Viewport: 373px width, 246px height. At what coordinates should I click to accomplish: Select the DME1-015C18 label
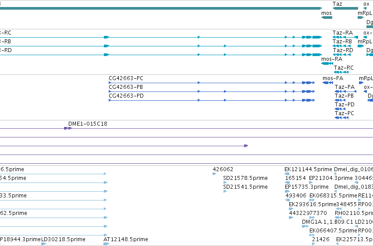(88, 124)
